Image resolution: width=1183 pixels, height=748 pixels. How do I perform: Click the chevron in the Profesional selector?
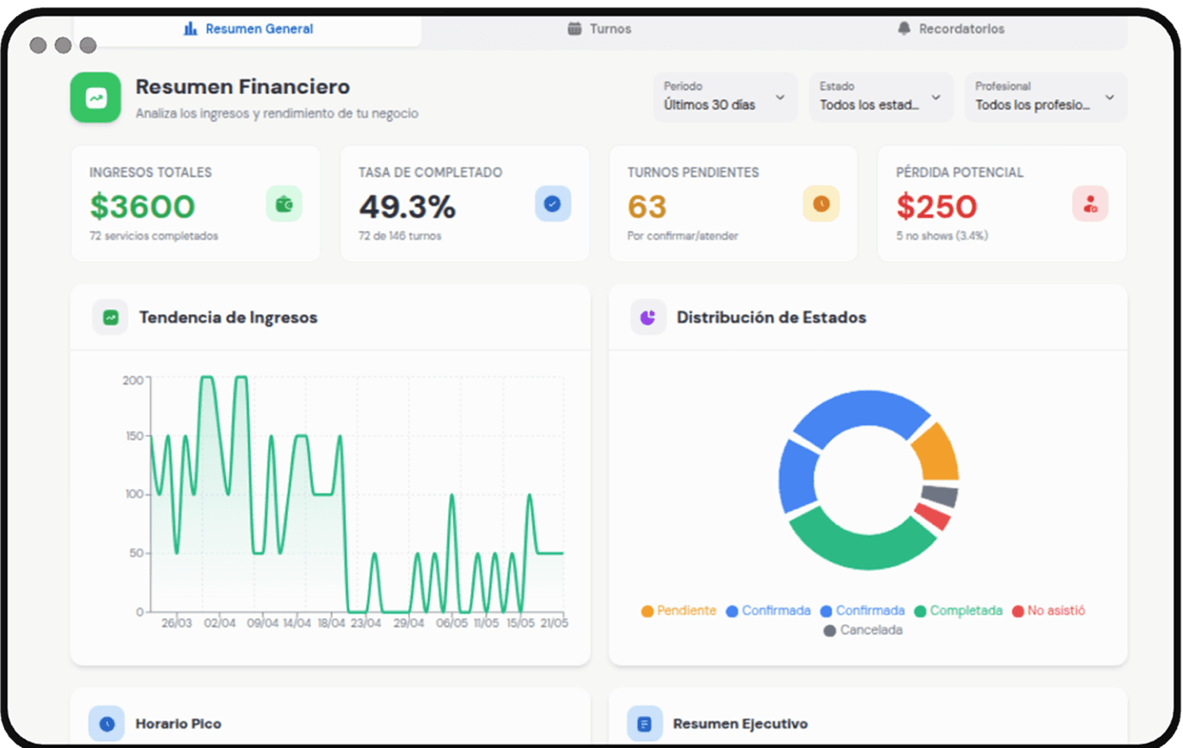(x=1110, y=98)
